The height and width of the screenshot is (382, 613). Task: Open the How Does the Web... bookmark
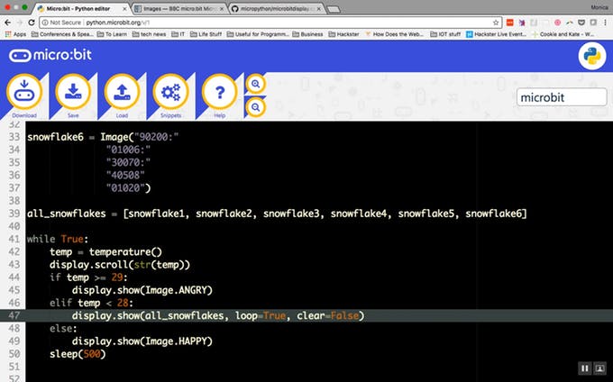pos(394,34)
